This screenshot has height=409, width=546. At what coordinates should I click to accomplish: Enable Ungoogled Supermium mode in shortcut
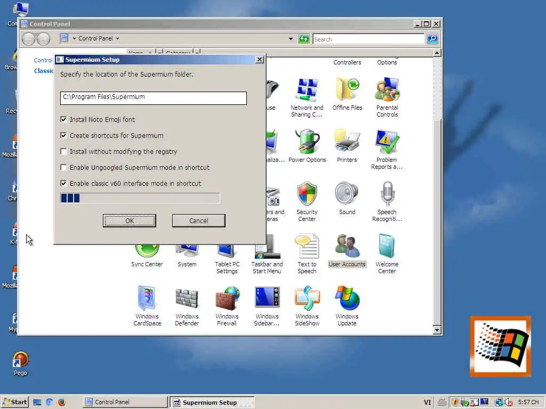pos(64,168)
